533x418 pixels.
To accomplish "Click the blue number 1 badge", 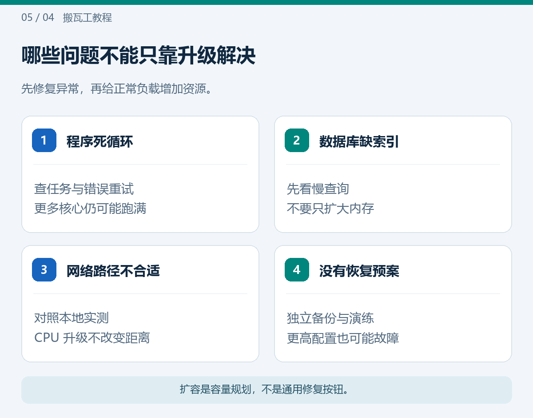I will pos(44,141).
